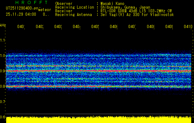Viewport: 194px width, 123px height.
Task: Click the green meteor label
Action: click(45, 10)
